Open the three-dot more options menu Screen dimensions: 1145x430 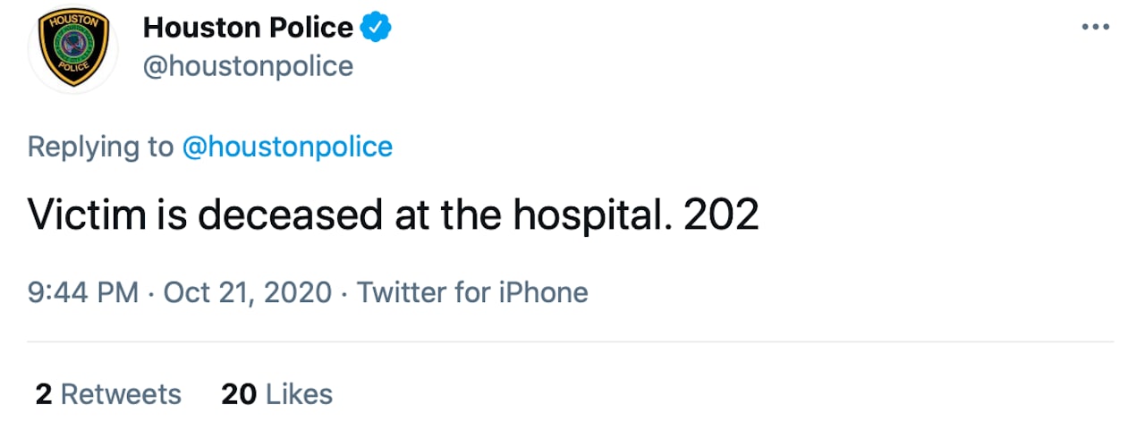coord(1095,27)
